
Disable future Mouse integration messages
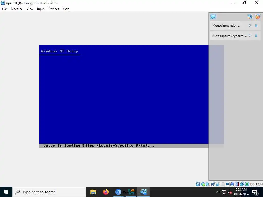pyautogui.click(x=250, y=25)
